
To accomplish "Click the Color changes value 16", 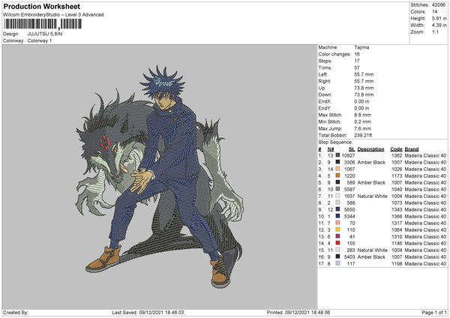I will 357,54.
